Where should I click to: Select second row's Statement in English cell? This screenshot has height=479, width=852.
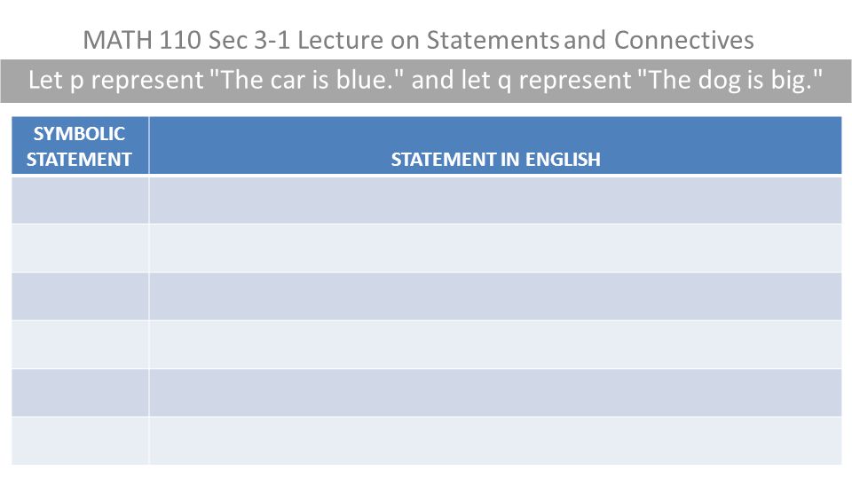pyautogui.click(x=495, y=248)
